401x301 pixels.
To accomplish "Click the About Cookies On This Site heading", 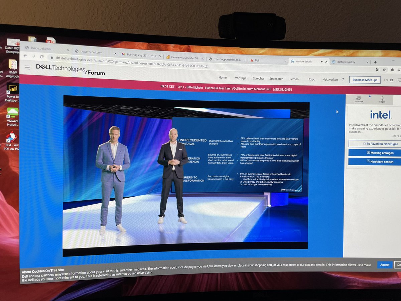I will tap(43, 271).
